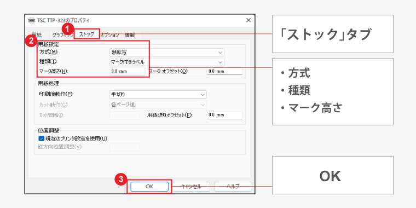
Task: Close the TSC TTP-323 properties dialog
Action: pyautogui.click(x=249, y=20)
